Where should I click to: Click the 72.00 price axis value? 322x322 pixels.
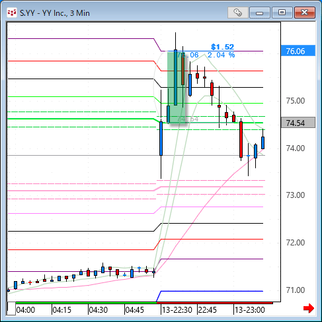(296, 243)
